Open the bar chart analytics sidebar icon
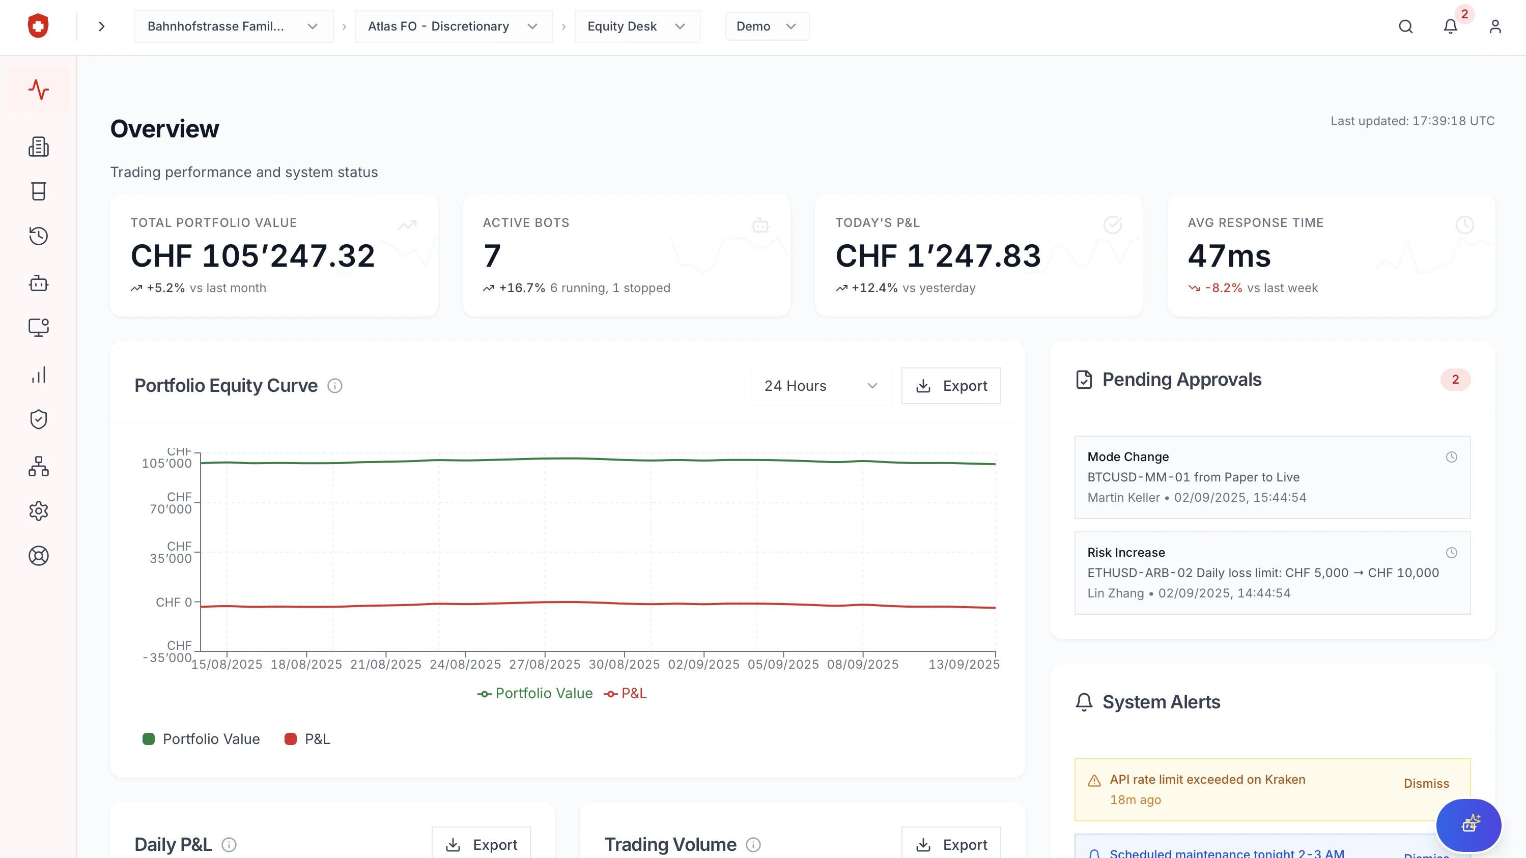 (39, 375)
